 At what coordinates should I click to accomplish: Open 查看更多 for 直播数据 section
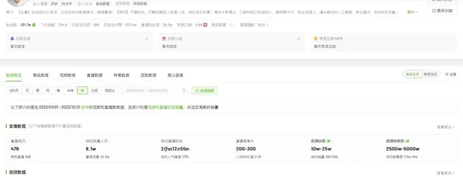(x=445, y=127)
